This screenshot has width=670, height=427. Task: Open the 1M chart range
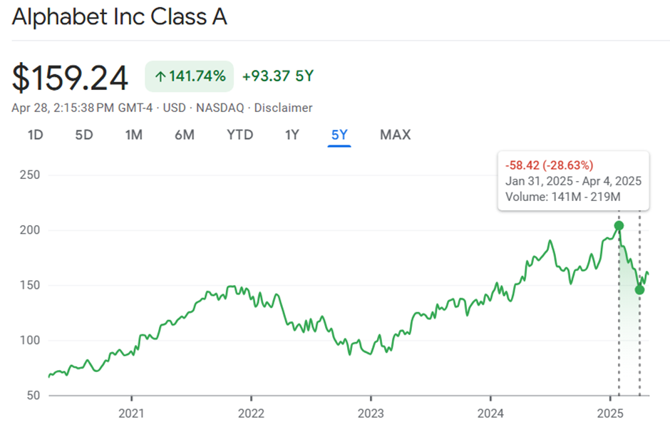coord(134,135)
